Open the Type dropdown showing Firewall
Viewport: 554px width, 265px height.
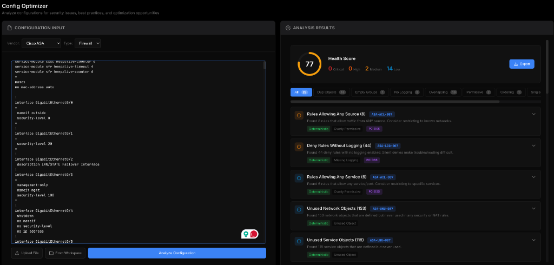[x=88, y=43]
